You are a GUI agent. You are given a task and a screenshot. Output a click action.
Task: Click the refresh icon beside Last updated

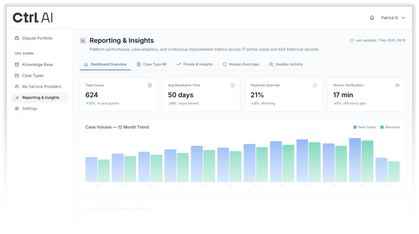point(351,40)
